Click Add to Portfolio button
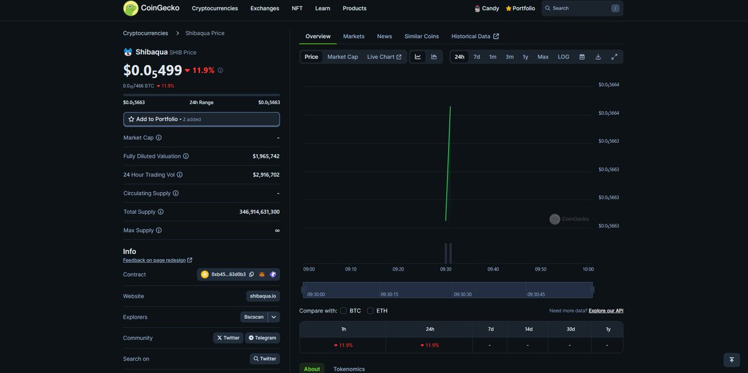Screen dimensions: 748x373 point(201,119)
